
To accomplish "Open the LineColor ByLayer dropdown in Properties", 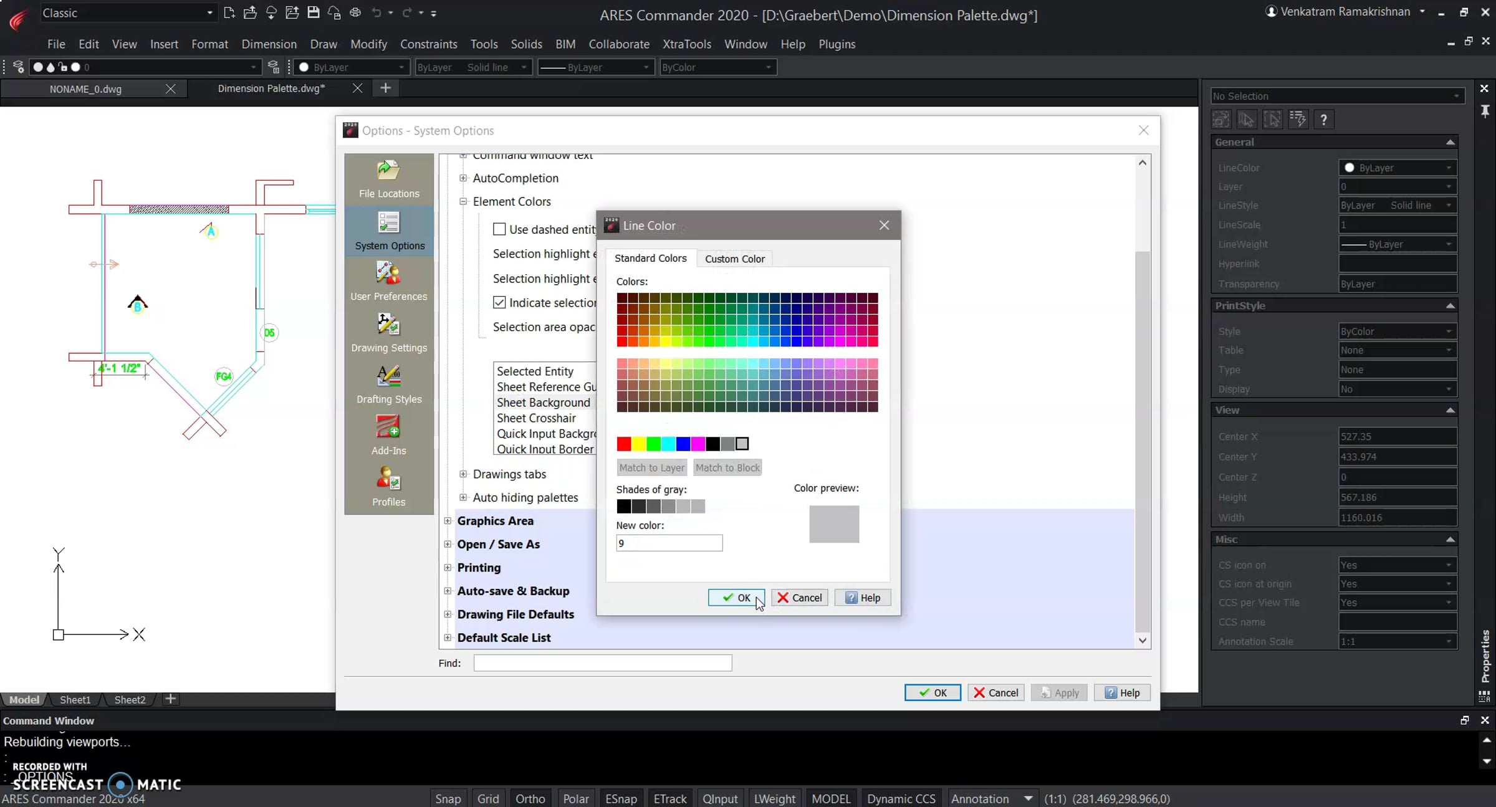I will [1398, 168].
